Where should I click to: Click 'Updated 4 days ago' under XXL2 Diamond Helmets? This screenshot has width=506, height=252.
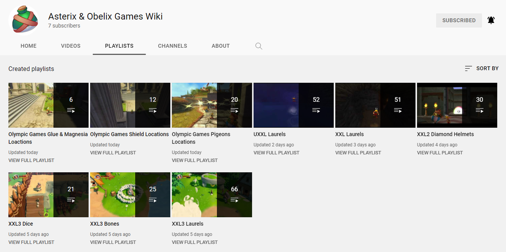click(x=437, y=145)
